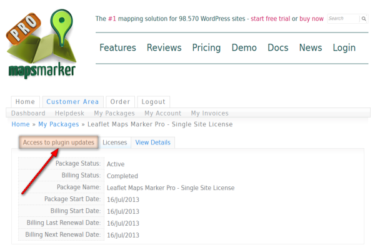The height and width of the screenshot is (245, 375).
Task: Click the Home breadcrumb link
Action: (21, 124)
